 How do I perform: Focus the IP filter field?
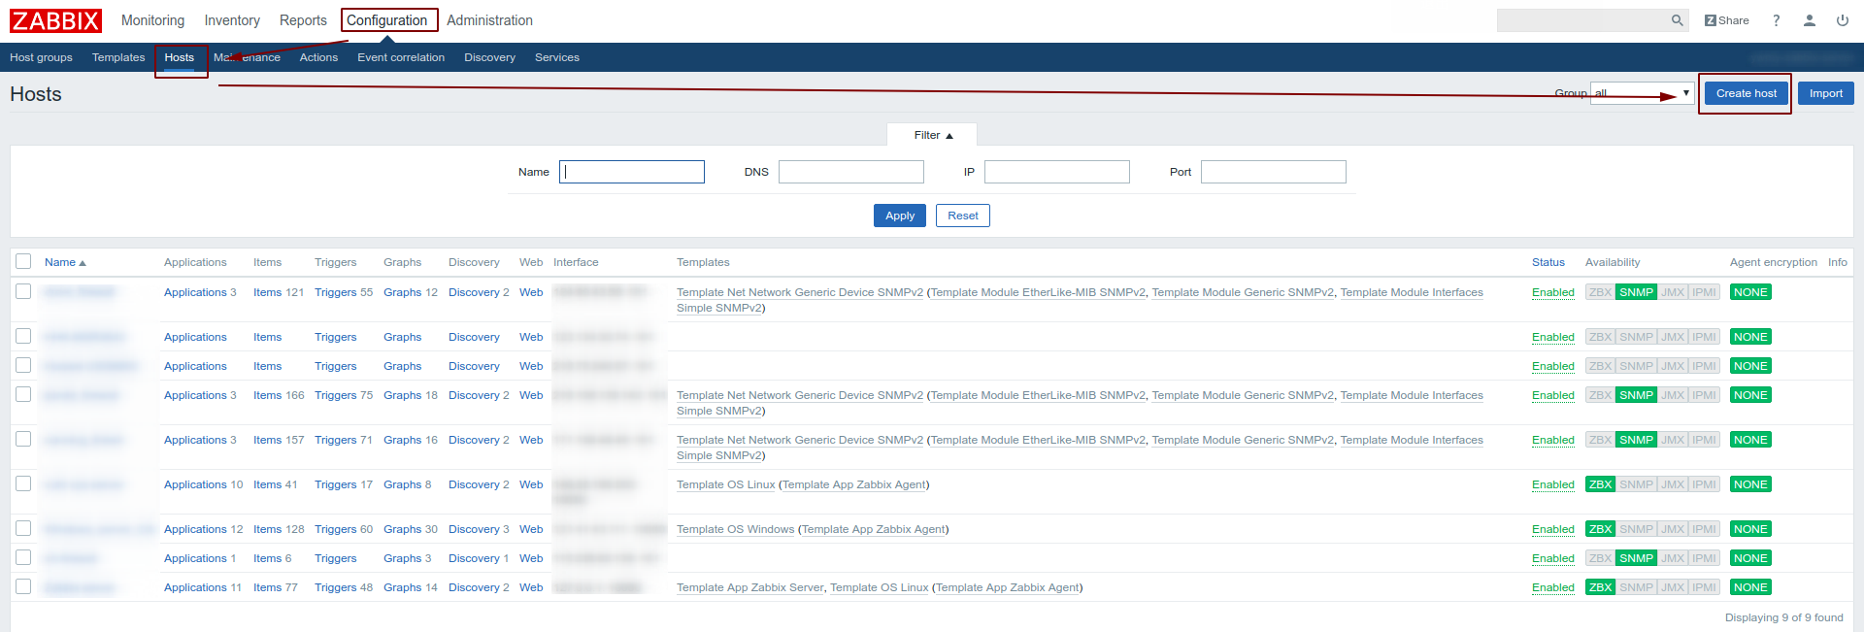pyautogui.click(x=1057, y=172)
